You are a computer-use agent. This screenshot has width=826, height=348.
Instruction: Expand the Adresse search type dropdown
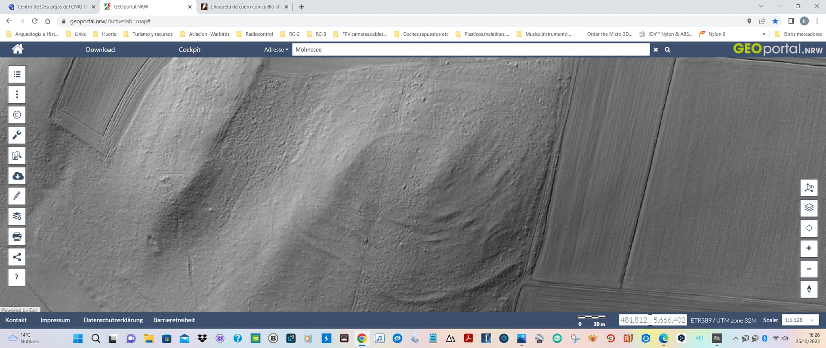pos(276,49)
